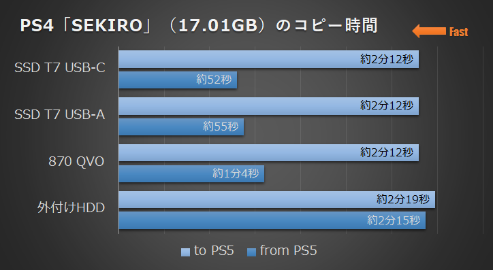
Task: Click the orange Fast text label
Action: (459, 32)
